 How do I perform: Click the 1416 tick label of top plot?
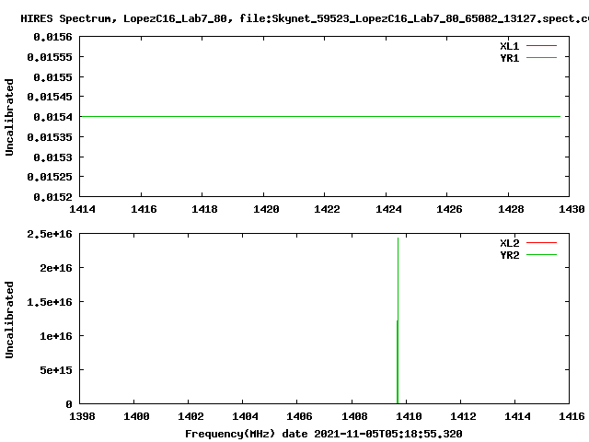point(144,209)
